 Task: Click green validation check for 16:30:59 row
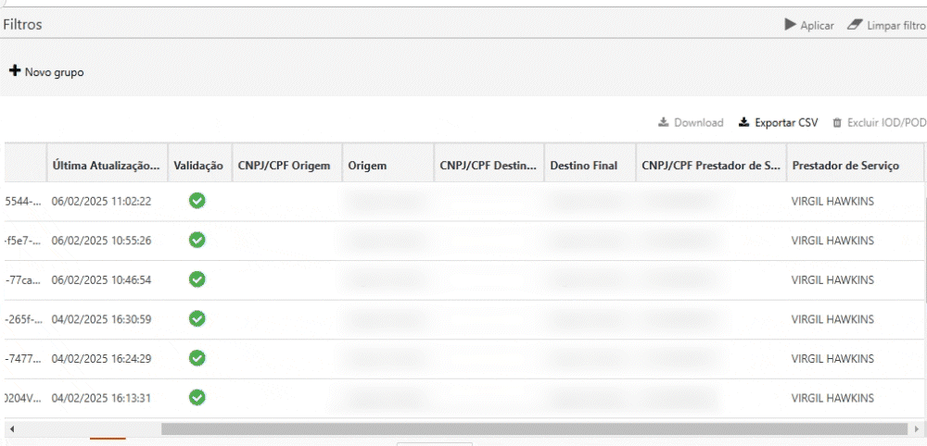pyautogui.click(x=197, y=318)
